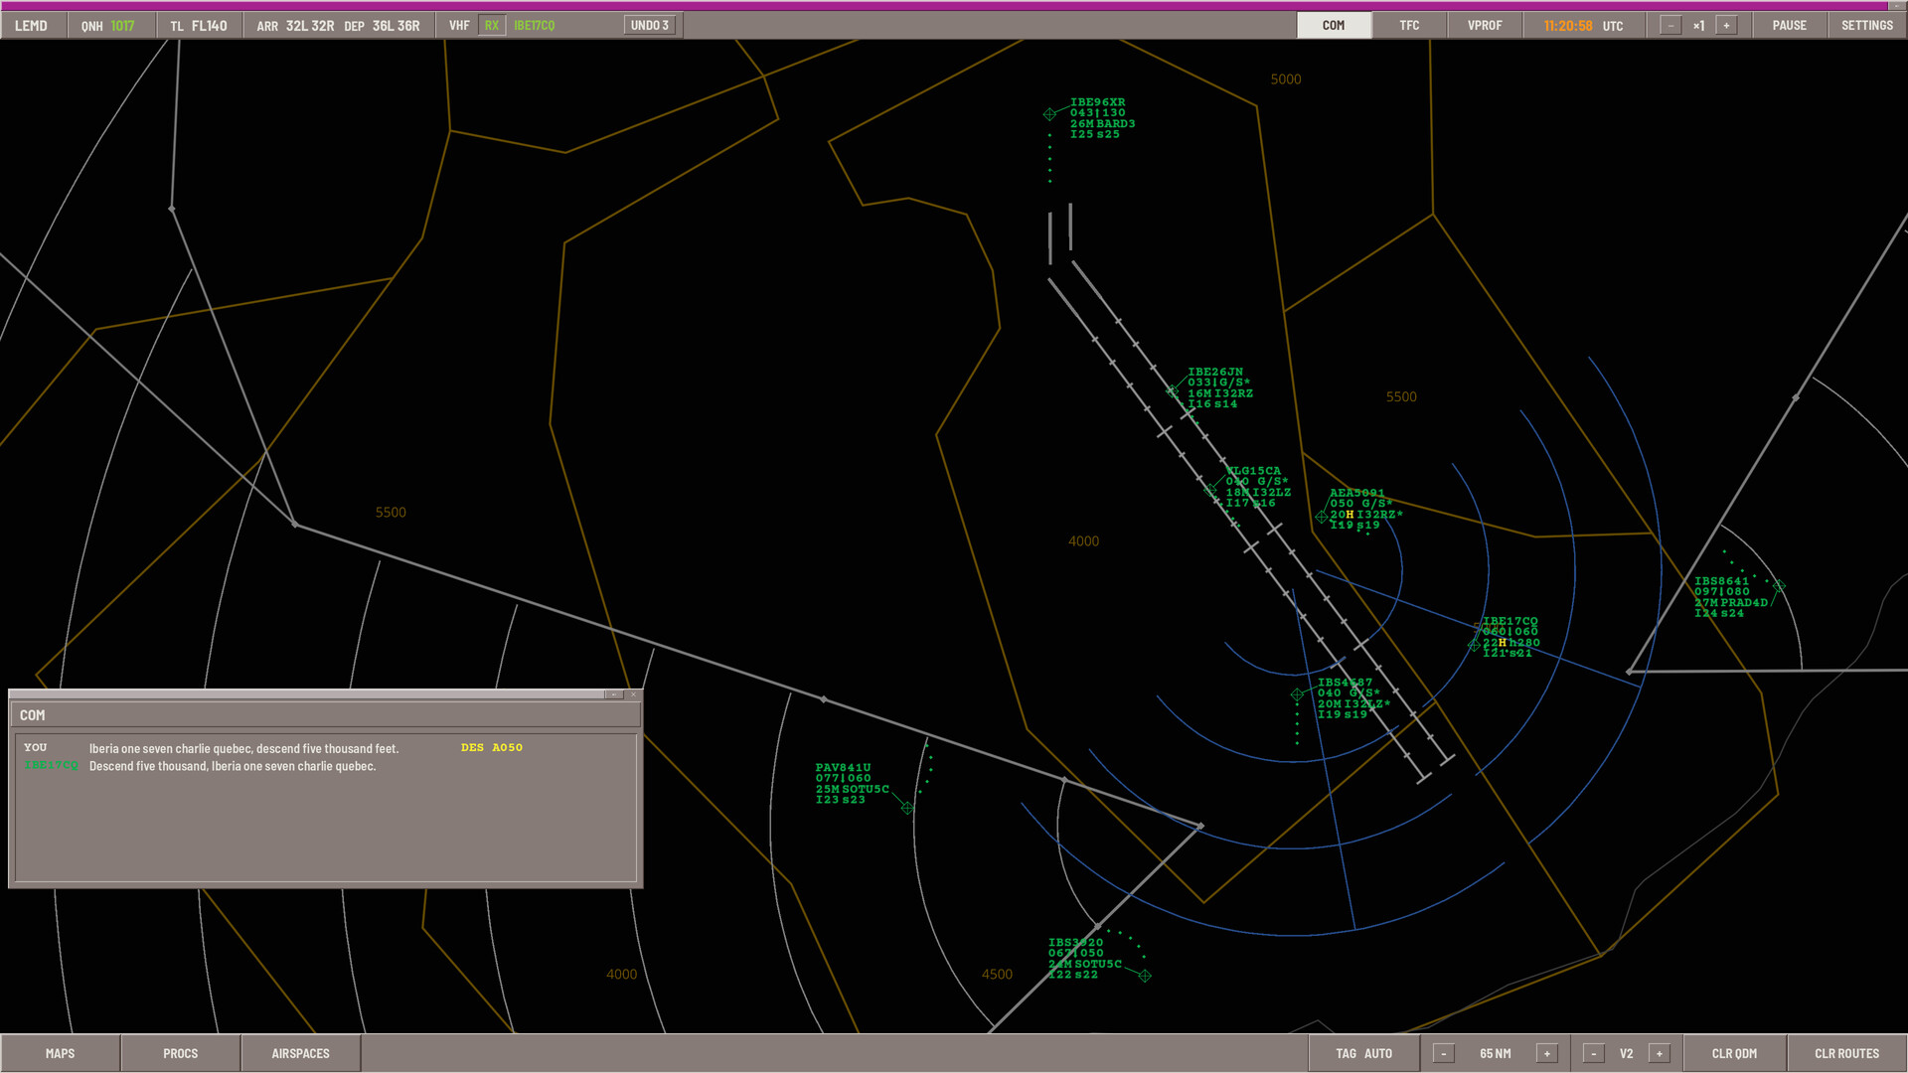Increase simulation speed with plus button
The width and height of the screenshot is (1908, 1073).
click(x=1727, y=26)
